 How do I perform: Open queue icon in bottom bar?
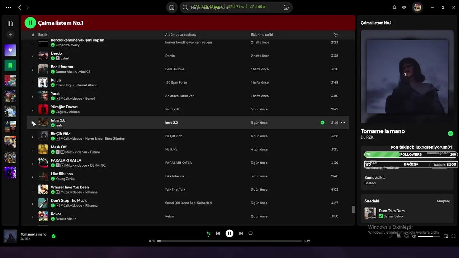click(x=399, y=236)
